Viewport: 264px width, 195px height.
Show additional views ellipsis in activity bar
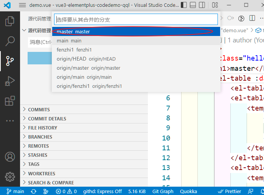(x=10, y=121)
